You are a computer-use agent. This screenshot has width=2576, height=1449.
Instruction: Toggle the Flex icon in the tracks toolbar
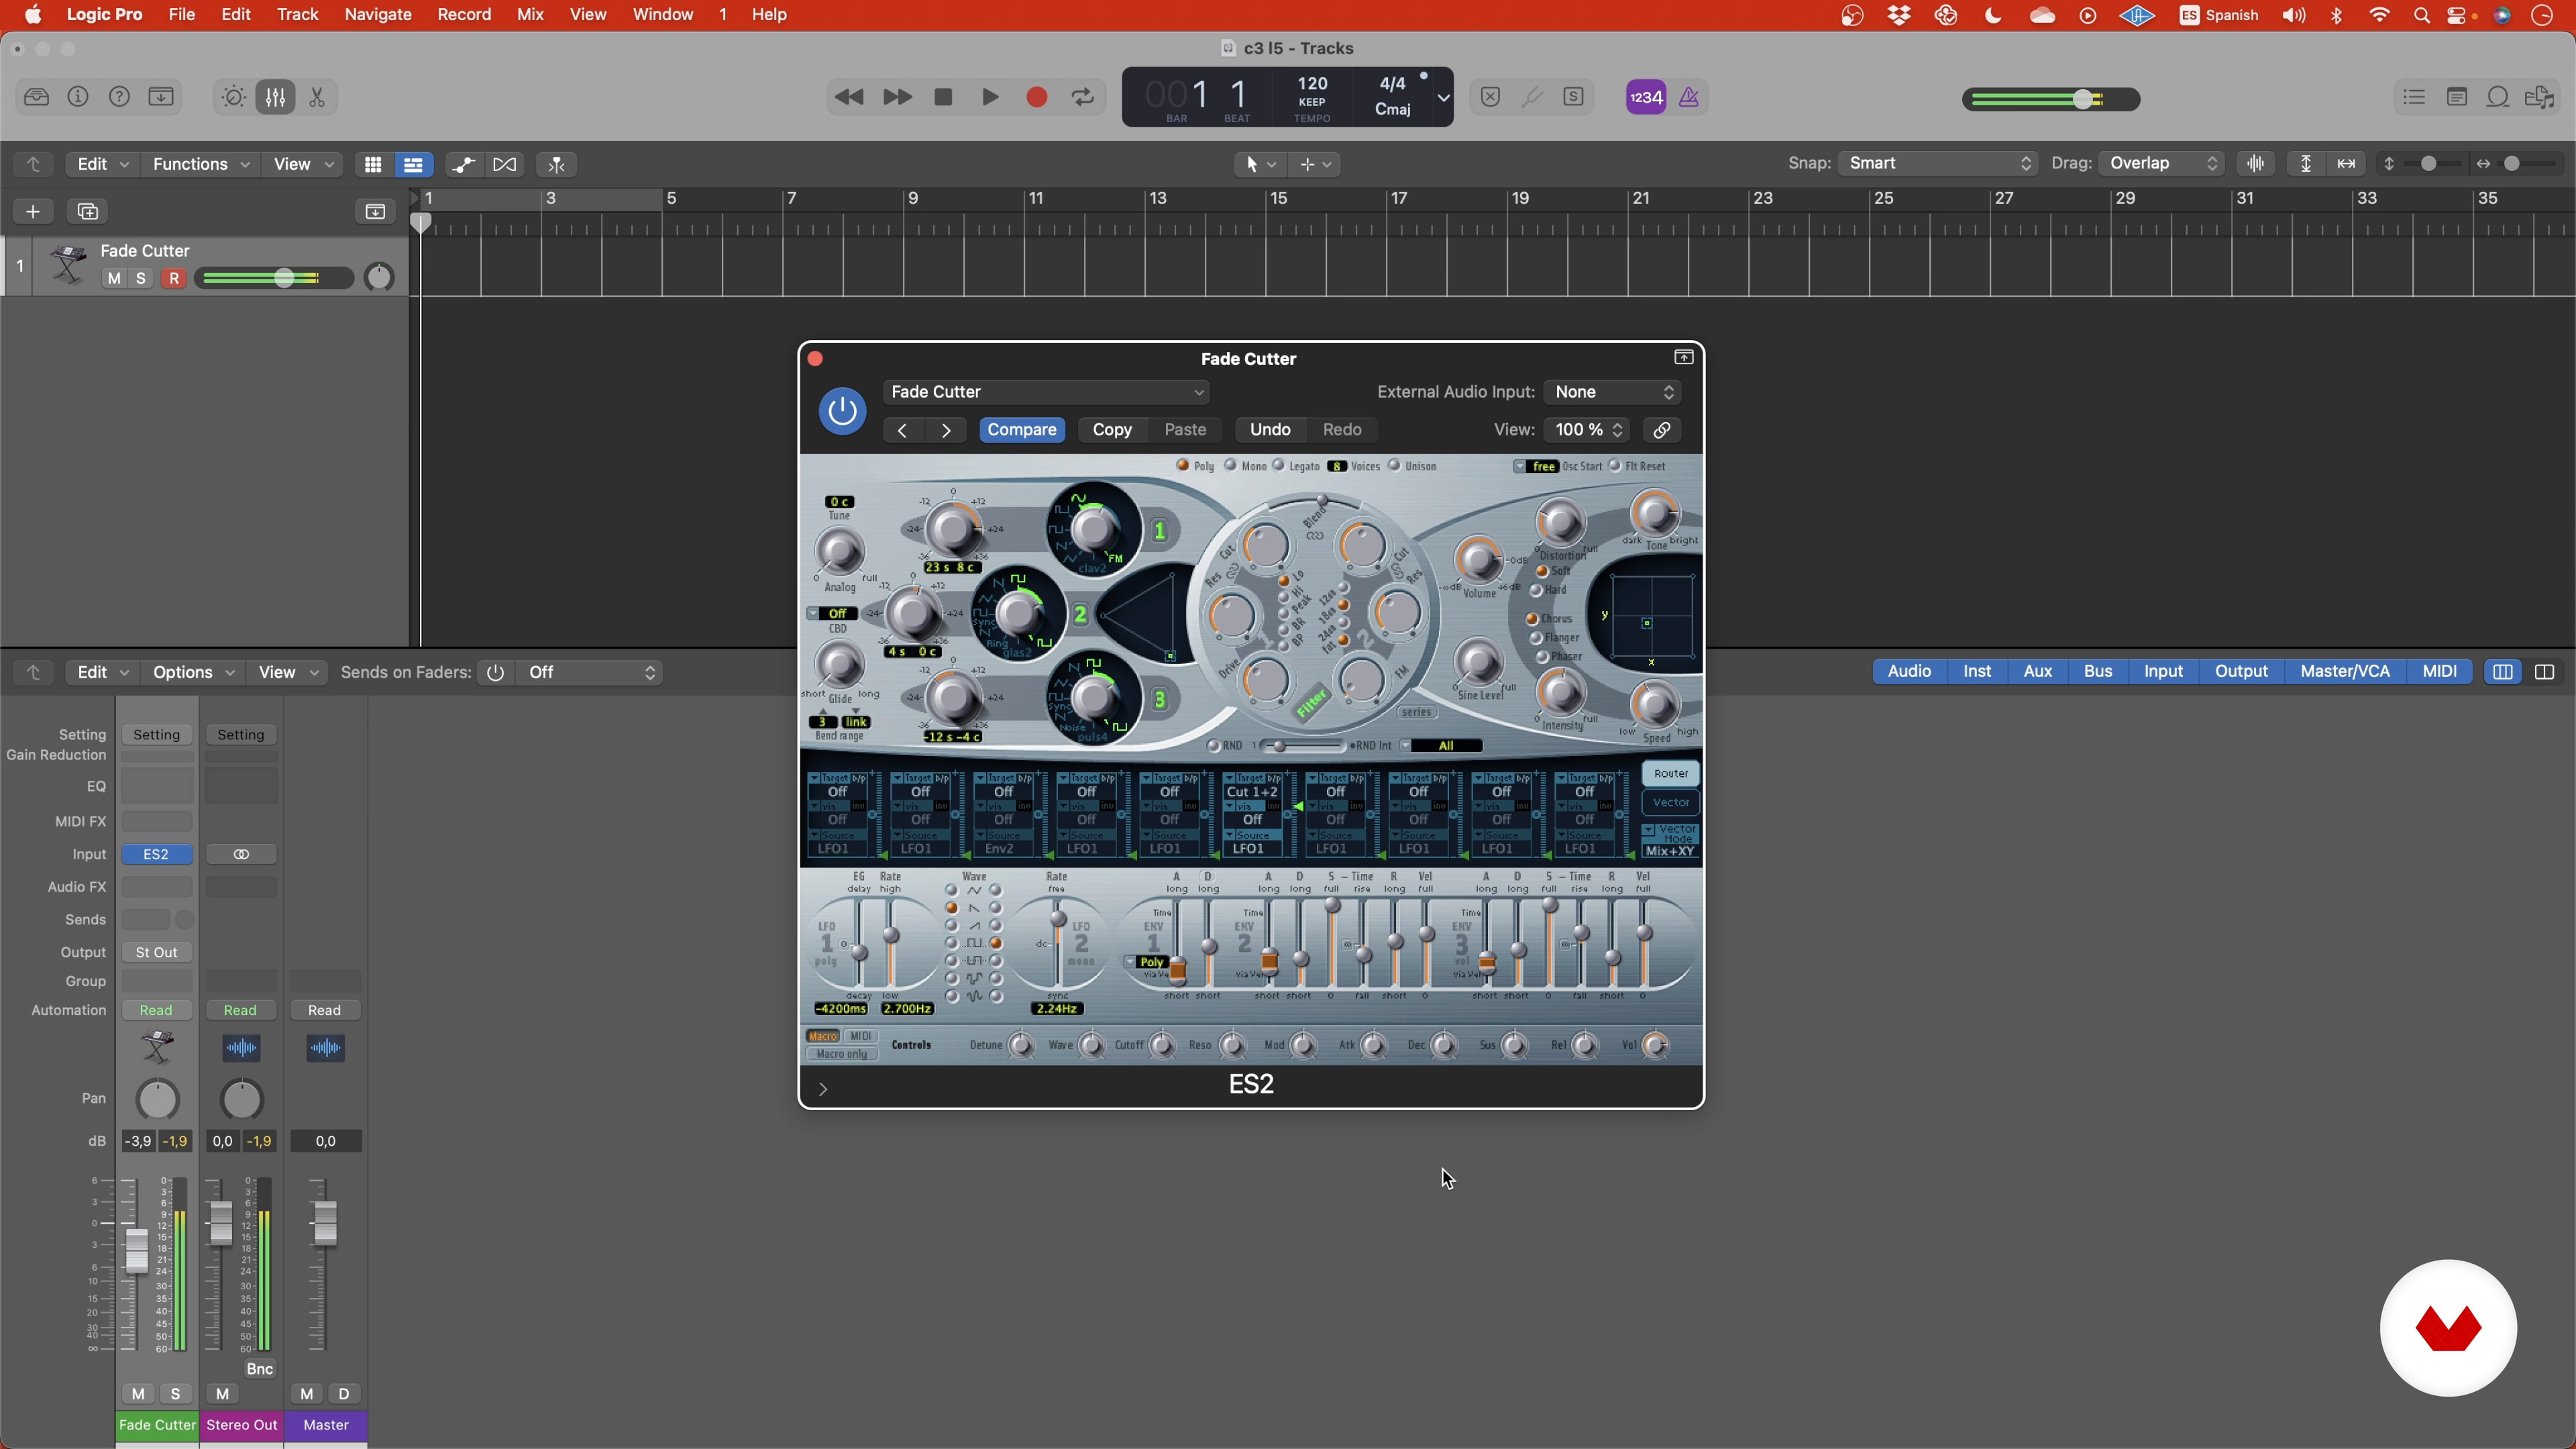tap(505, 164)
